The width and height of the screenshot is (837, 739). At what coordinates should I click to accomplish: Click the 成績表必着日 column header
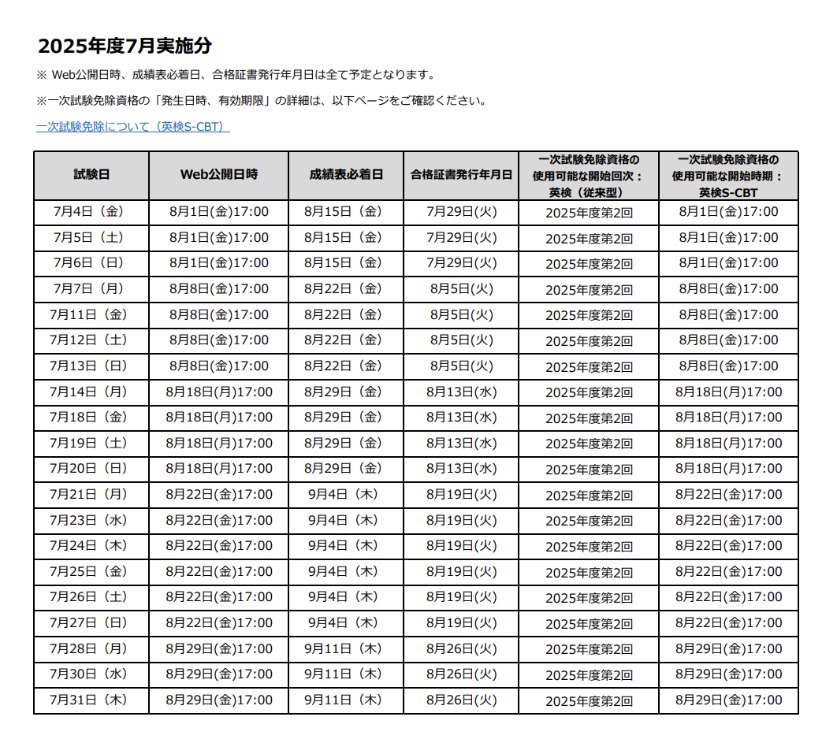pyautogui.click(x=346, y=175)
